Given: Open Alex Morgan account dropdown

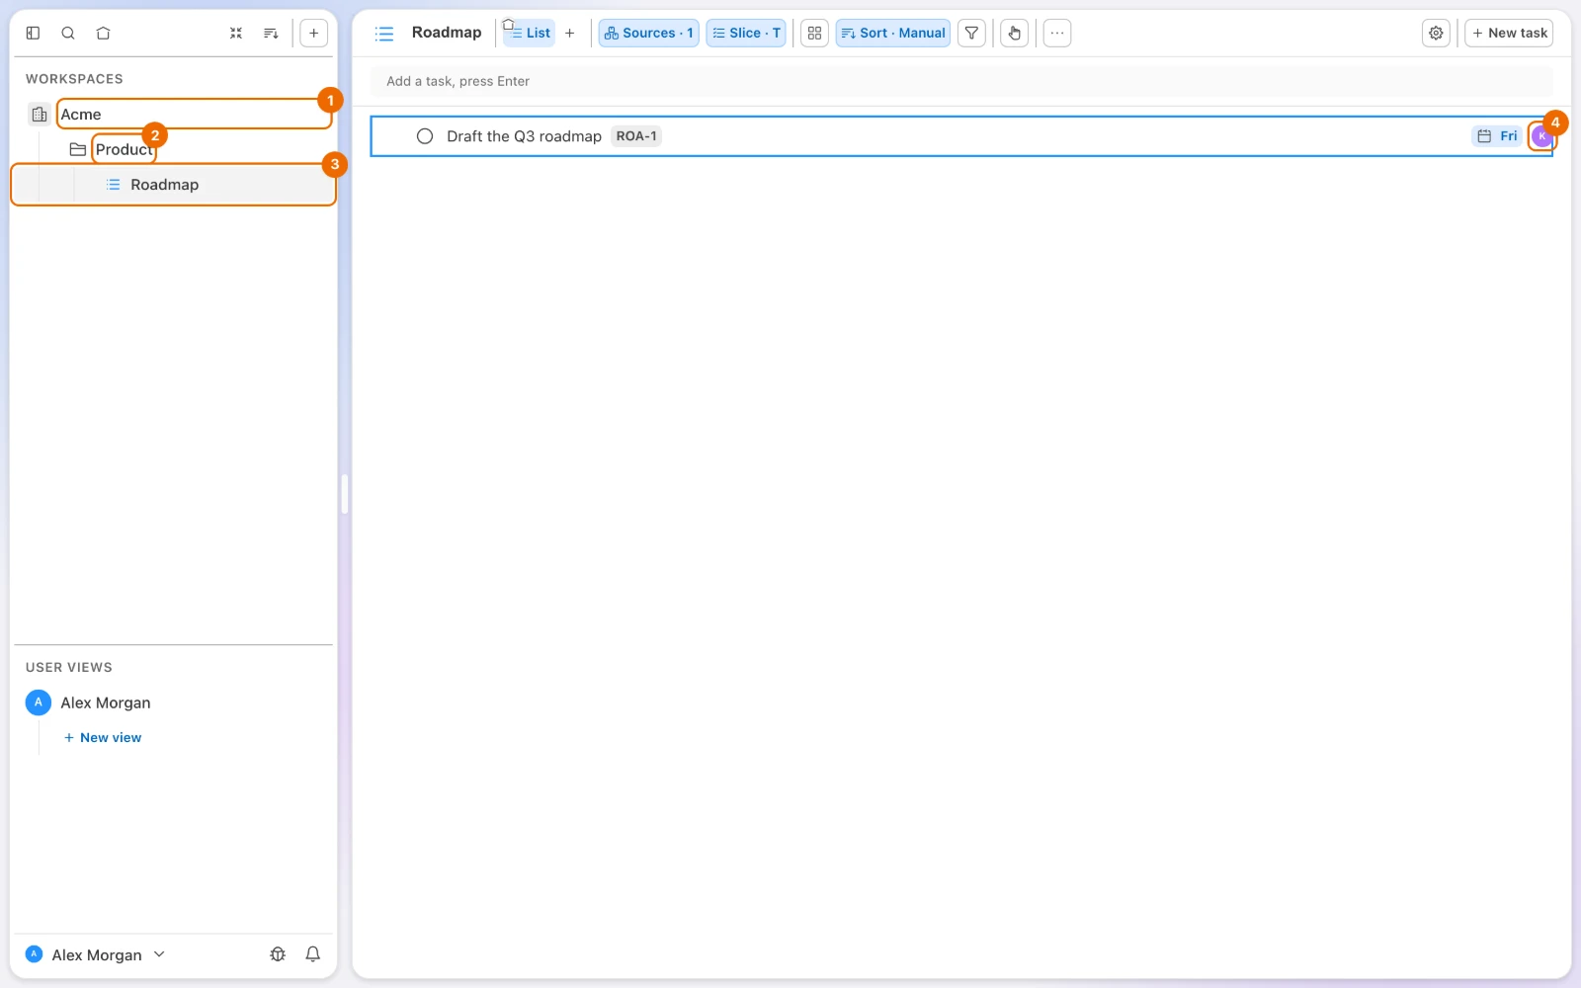Looking at the screenshot, I should point(96,954).
